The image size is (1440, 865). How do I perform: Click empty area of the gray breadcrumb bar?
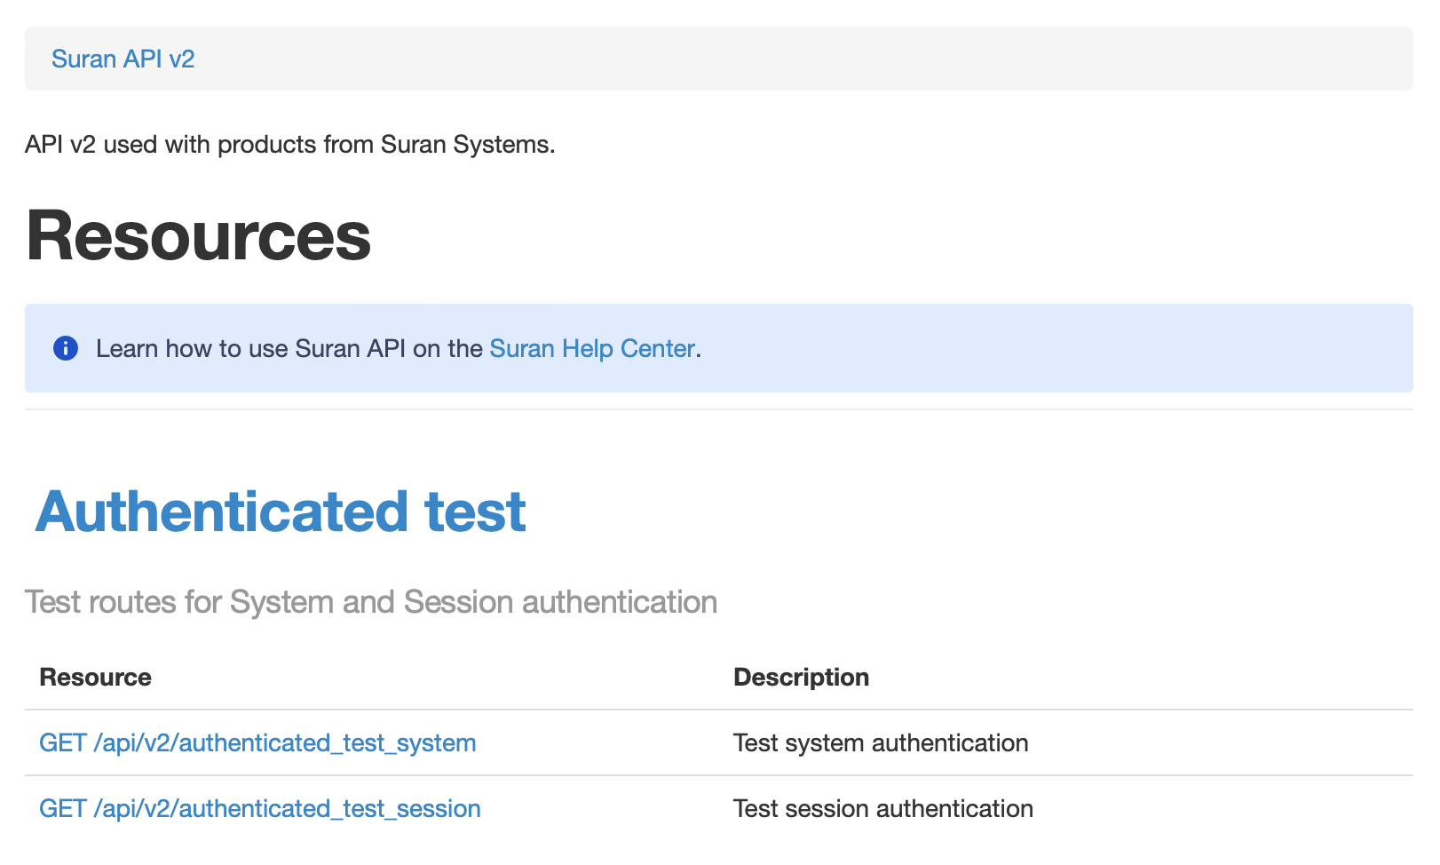pos(799,59)
